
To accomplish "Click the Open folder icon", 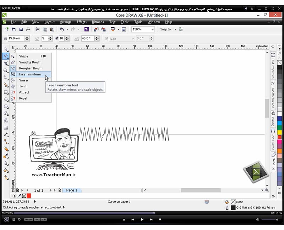I will click(x=14, y=29).
